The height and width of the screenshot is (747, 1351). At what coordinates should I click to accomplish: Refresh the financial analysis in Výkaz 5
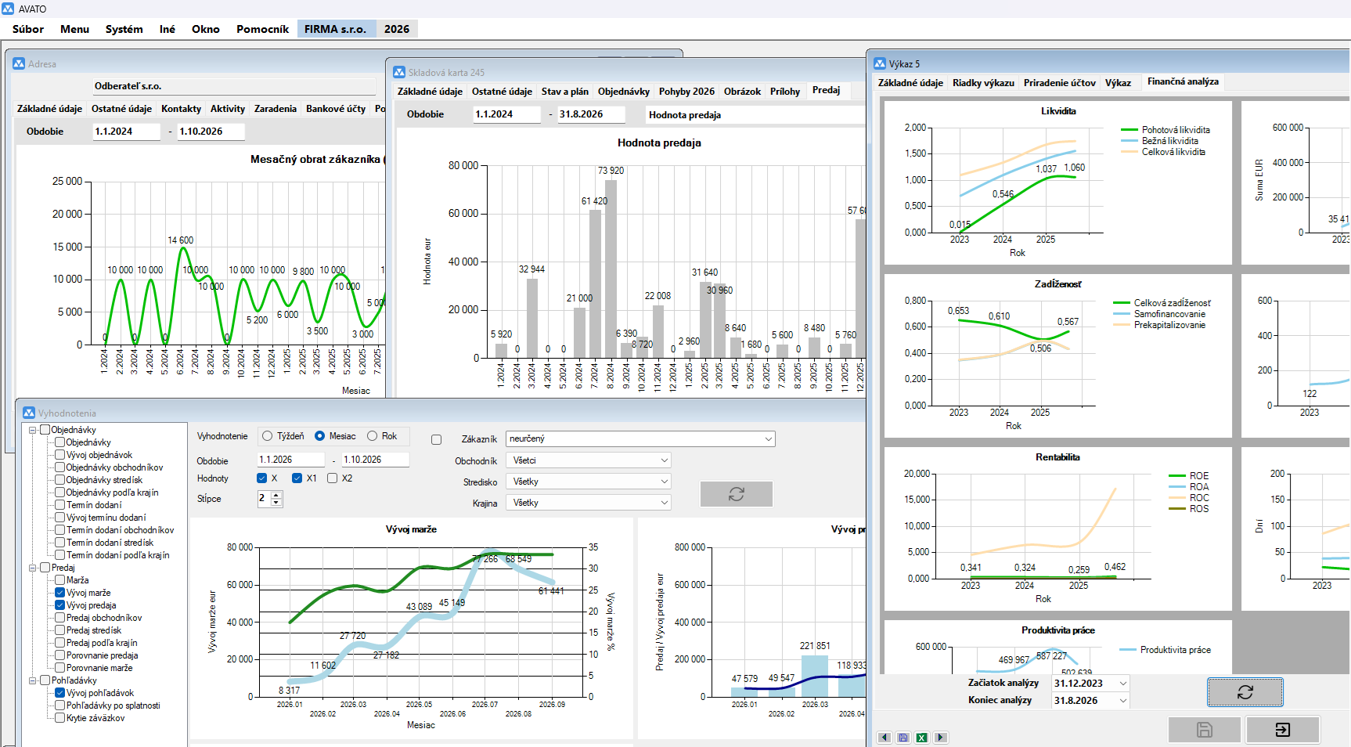(x=1245, y=692)
